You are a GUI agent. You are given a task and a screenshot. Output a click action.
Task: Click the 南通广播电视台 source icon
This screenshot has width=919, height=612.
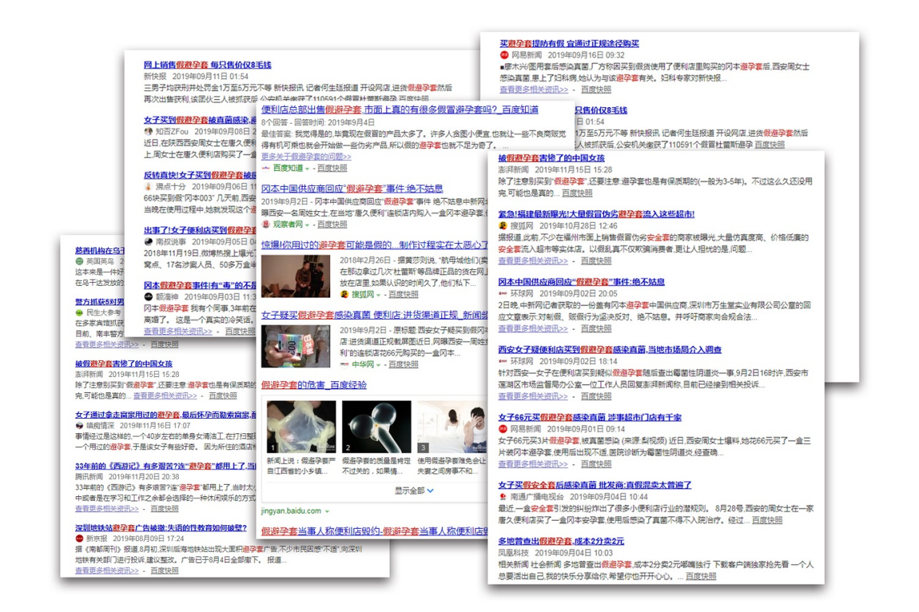(503, 497)
